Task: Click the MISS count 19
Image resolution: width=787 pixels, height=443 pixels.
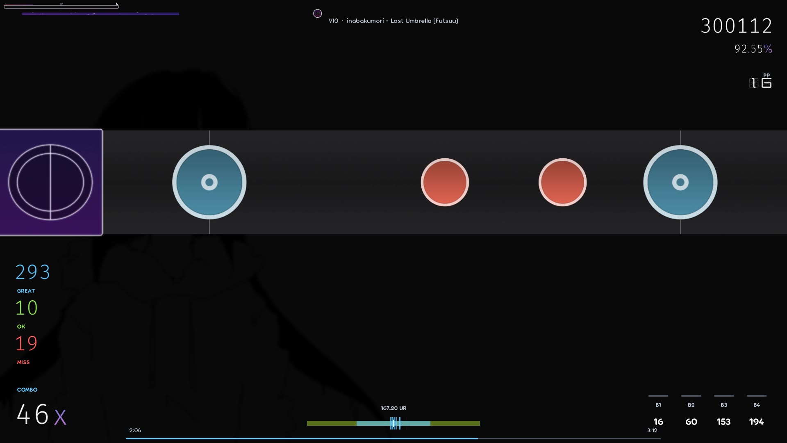Action: coord(26,343)
